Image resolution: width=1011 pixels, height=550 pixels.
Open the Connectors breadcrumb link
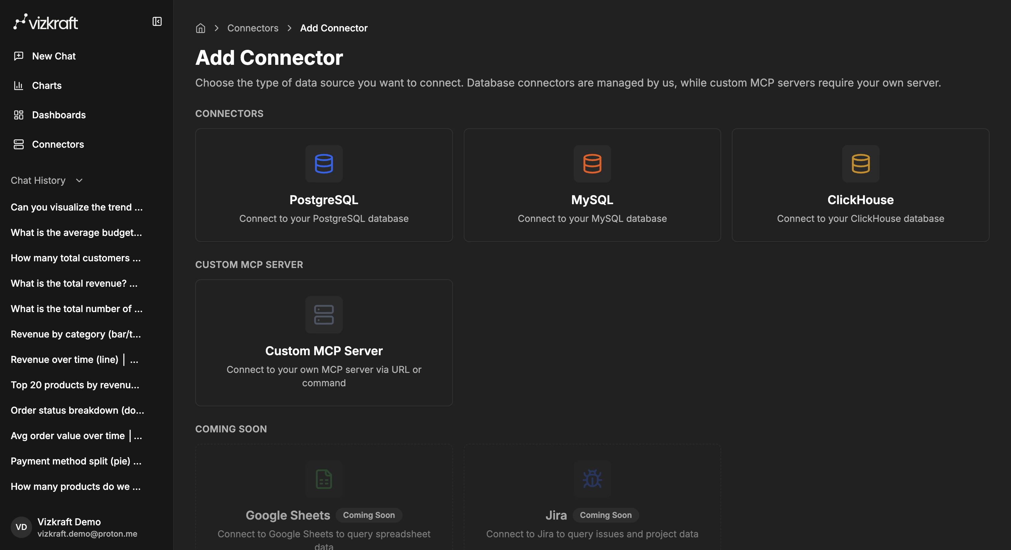tap(253, 28)
